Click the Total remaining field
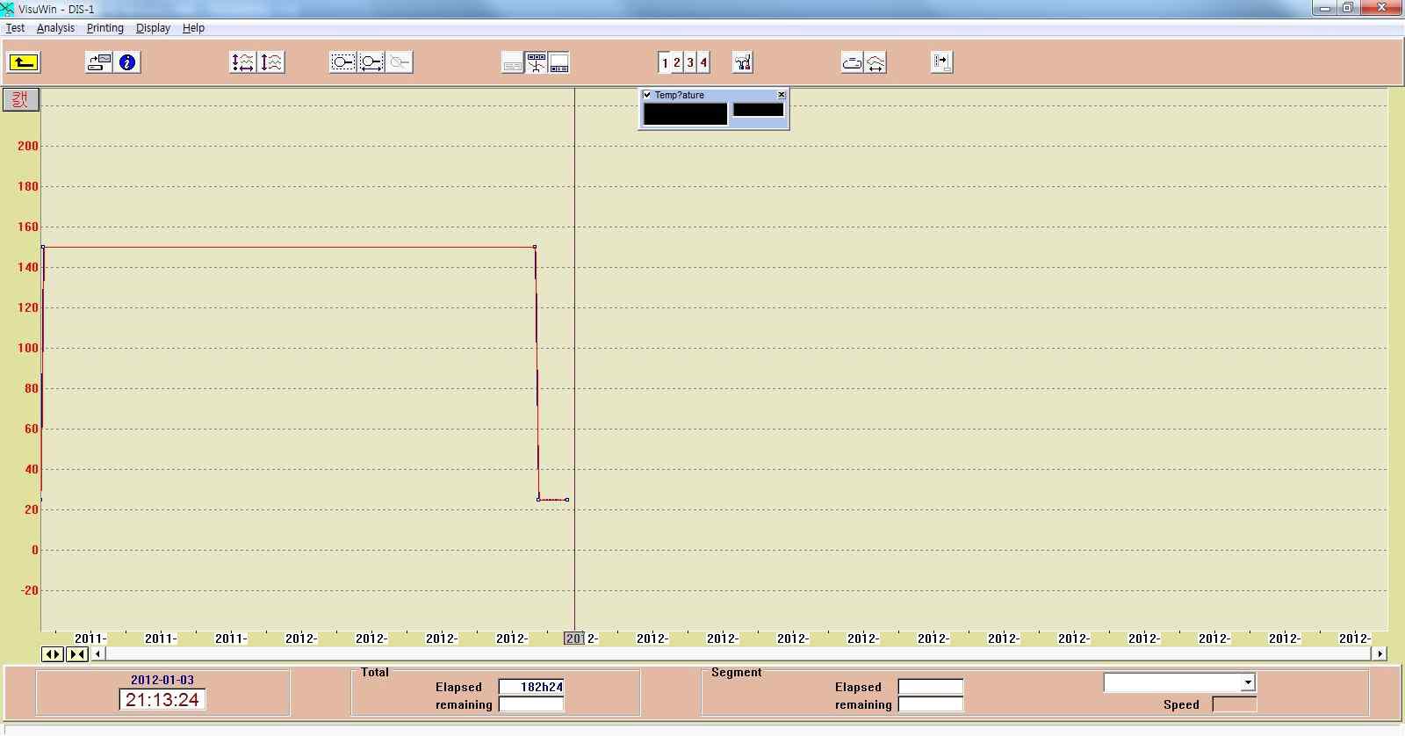The width and height of the screenshot is (1405, 736). point(531,704)
